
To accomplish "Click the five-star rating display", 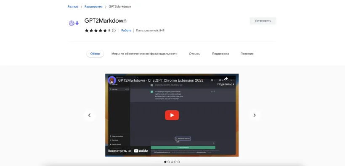I will 96,31.
